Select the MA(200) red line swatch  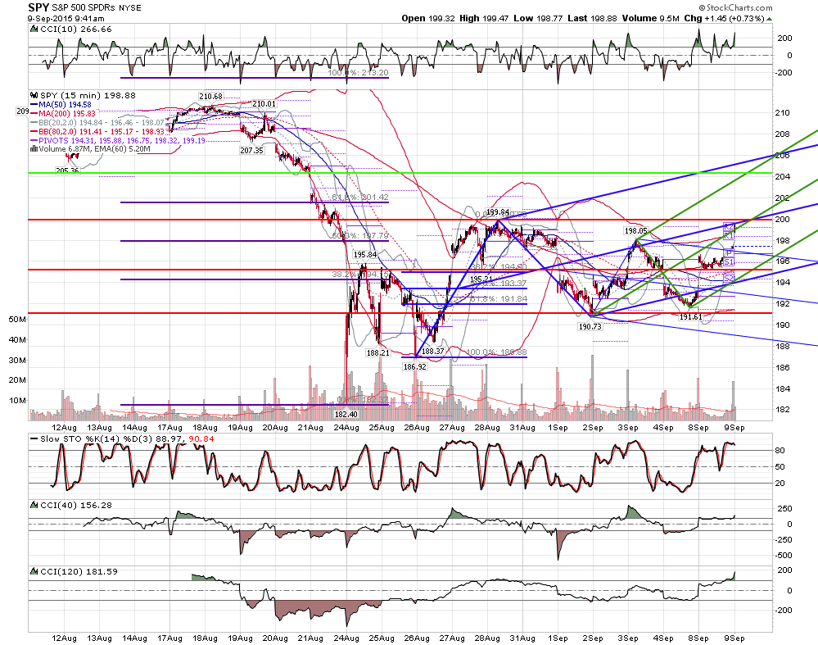coord(35,113)
